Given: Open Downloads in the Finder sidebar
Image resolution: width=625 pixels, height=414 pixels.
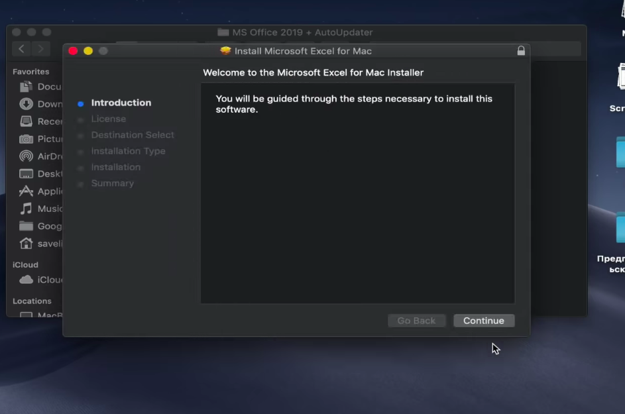Looking at the screenshot, I should click(x=40, y=104).
